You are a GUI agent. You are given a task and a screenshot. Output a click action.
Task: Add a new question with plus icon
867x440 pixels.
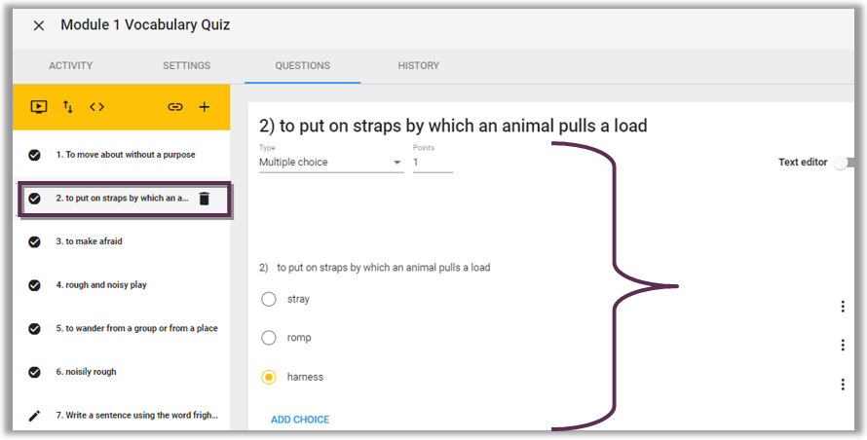coord(204,107)
